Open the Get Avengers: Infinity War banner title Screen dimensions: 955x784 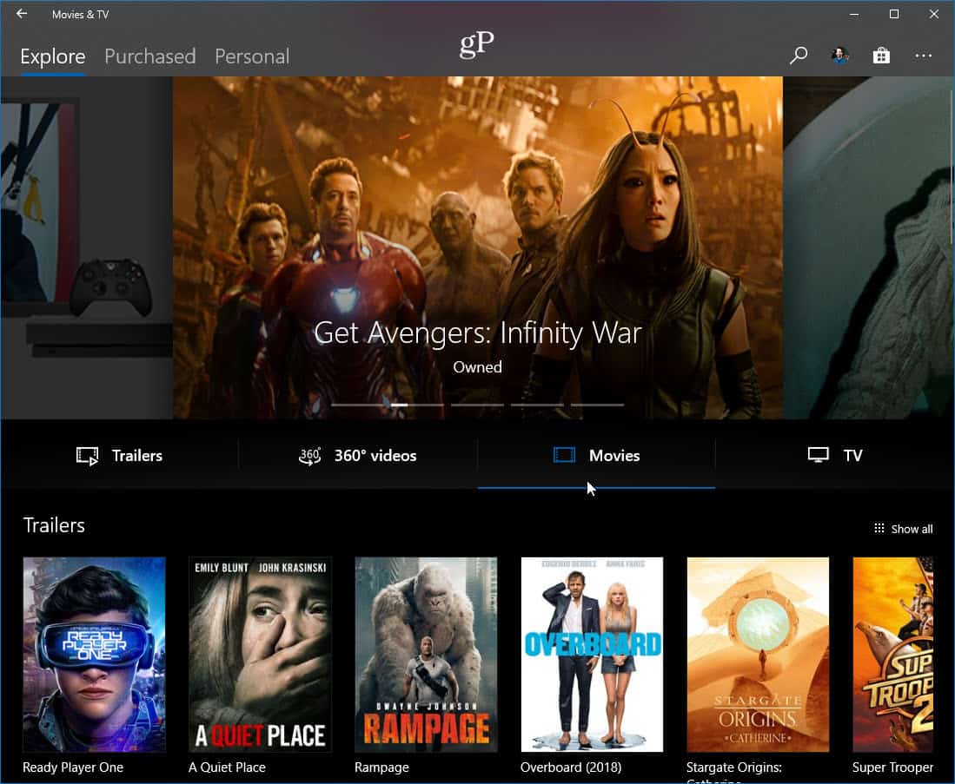478,333
